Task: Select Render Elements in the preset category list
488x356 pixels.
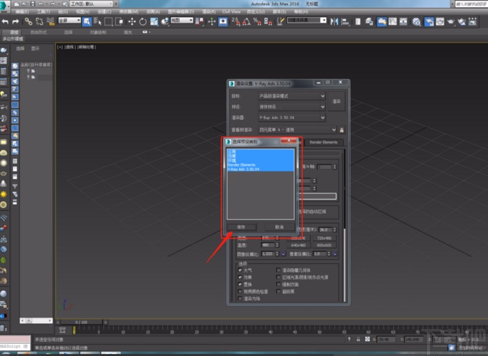Action: coord(241,164)
